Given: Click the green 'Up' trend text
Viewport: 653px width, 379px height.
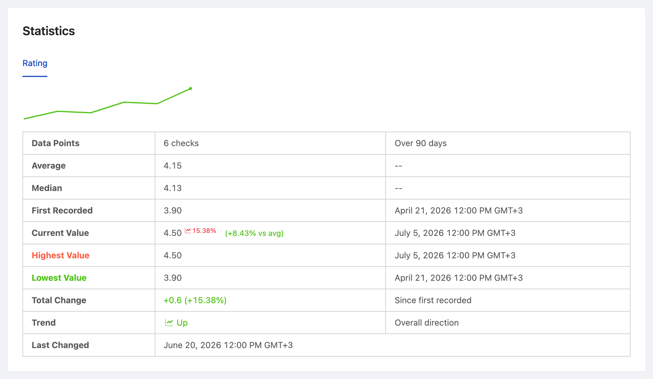Looking at the screenshot, I should click(182, 323).
